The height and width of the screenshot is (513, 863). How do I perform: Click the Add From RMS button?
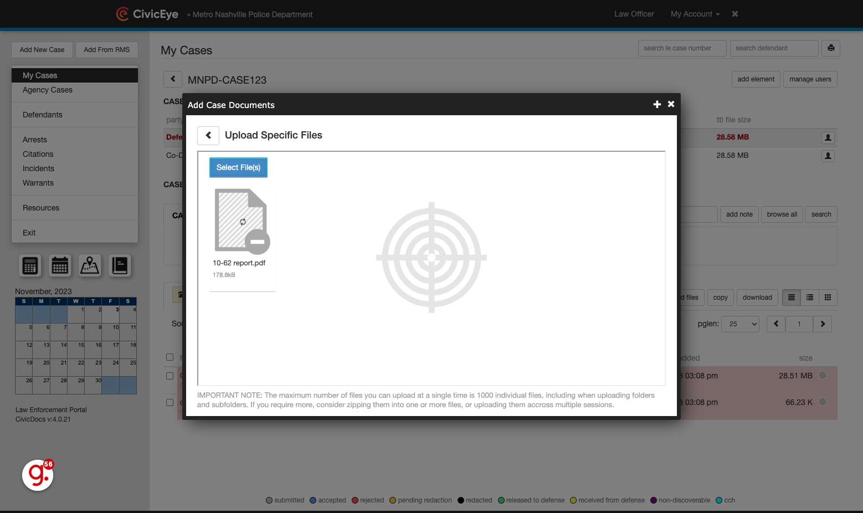[107, 50]
